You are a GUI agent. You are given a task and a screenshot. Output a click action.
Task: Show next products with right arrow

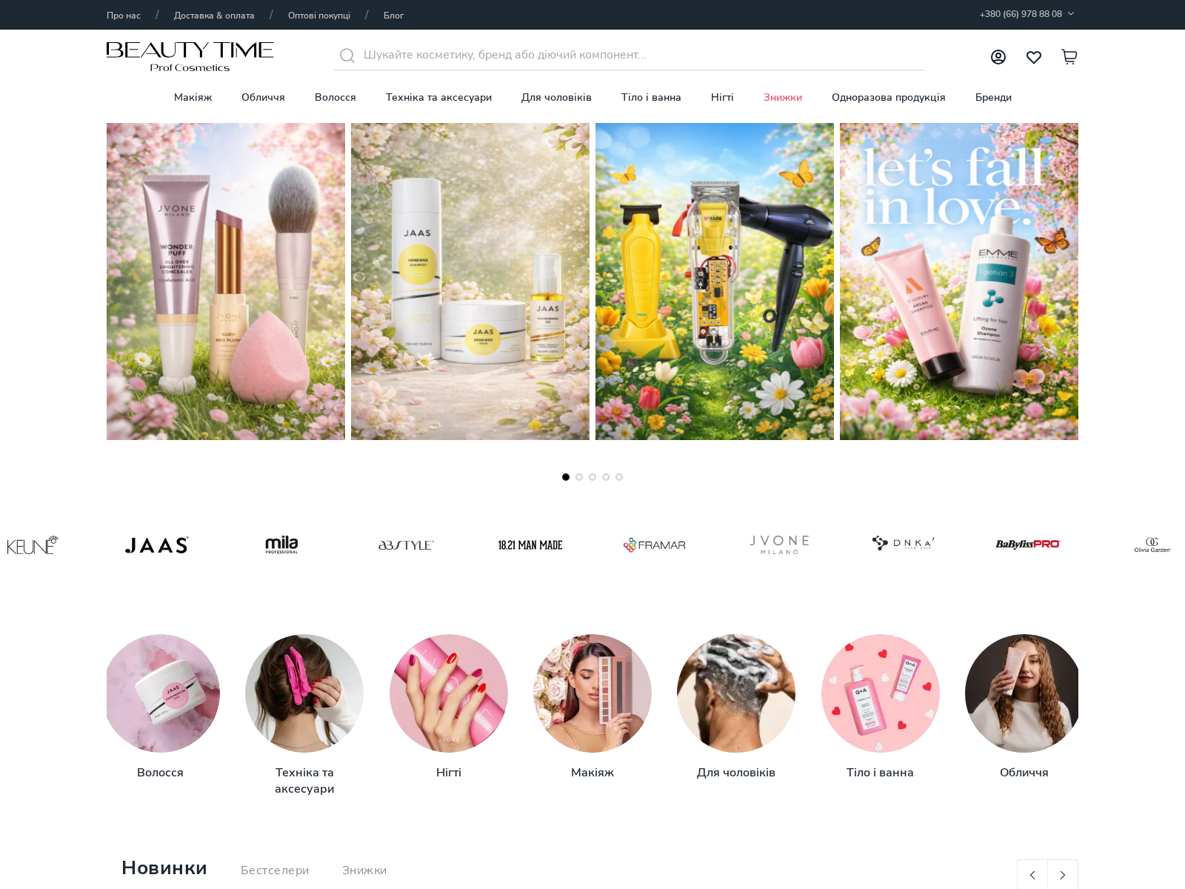pos(1063,875)
